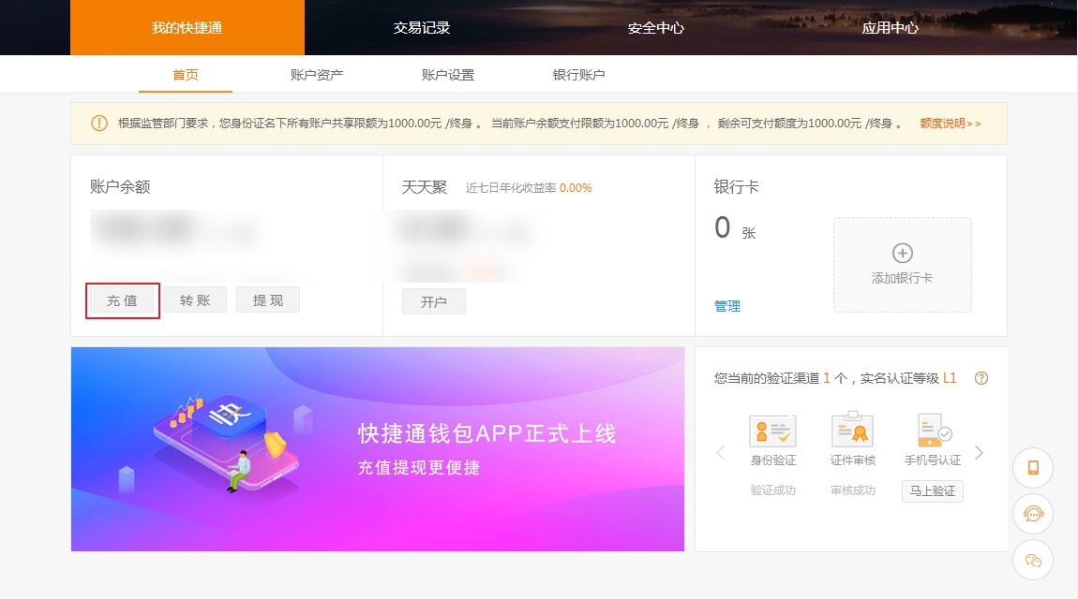The image size is (1078, 599).
Task: Click the 开户 button under 天天聚
Action: 434,302
